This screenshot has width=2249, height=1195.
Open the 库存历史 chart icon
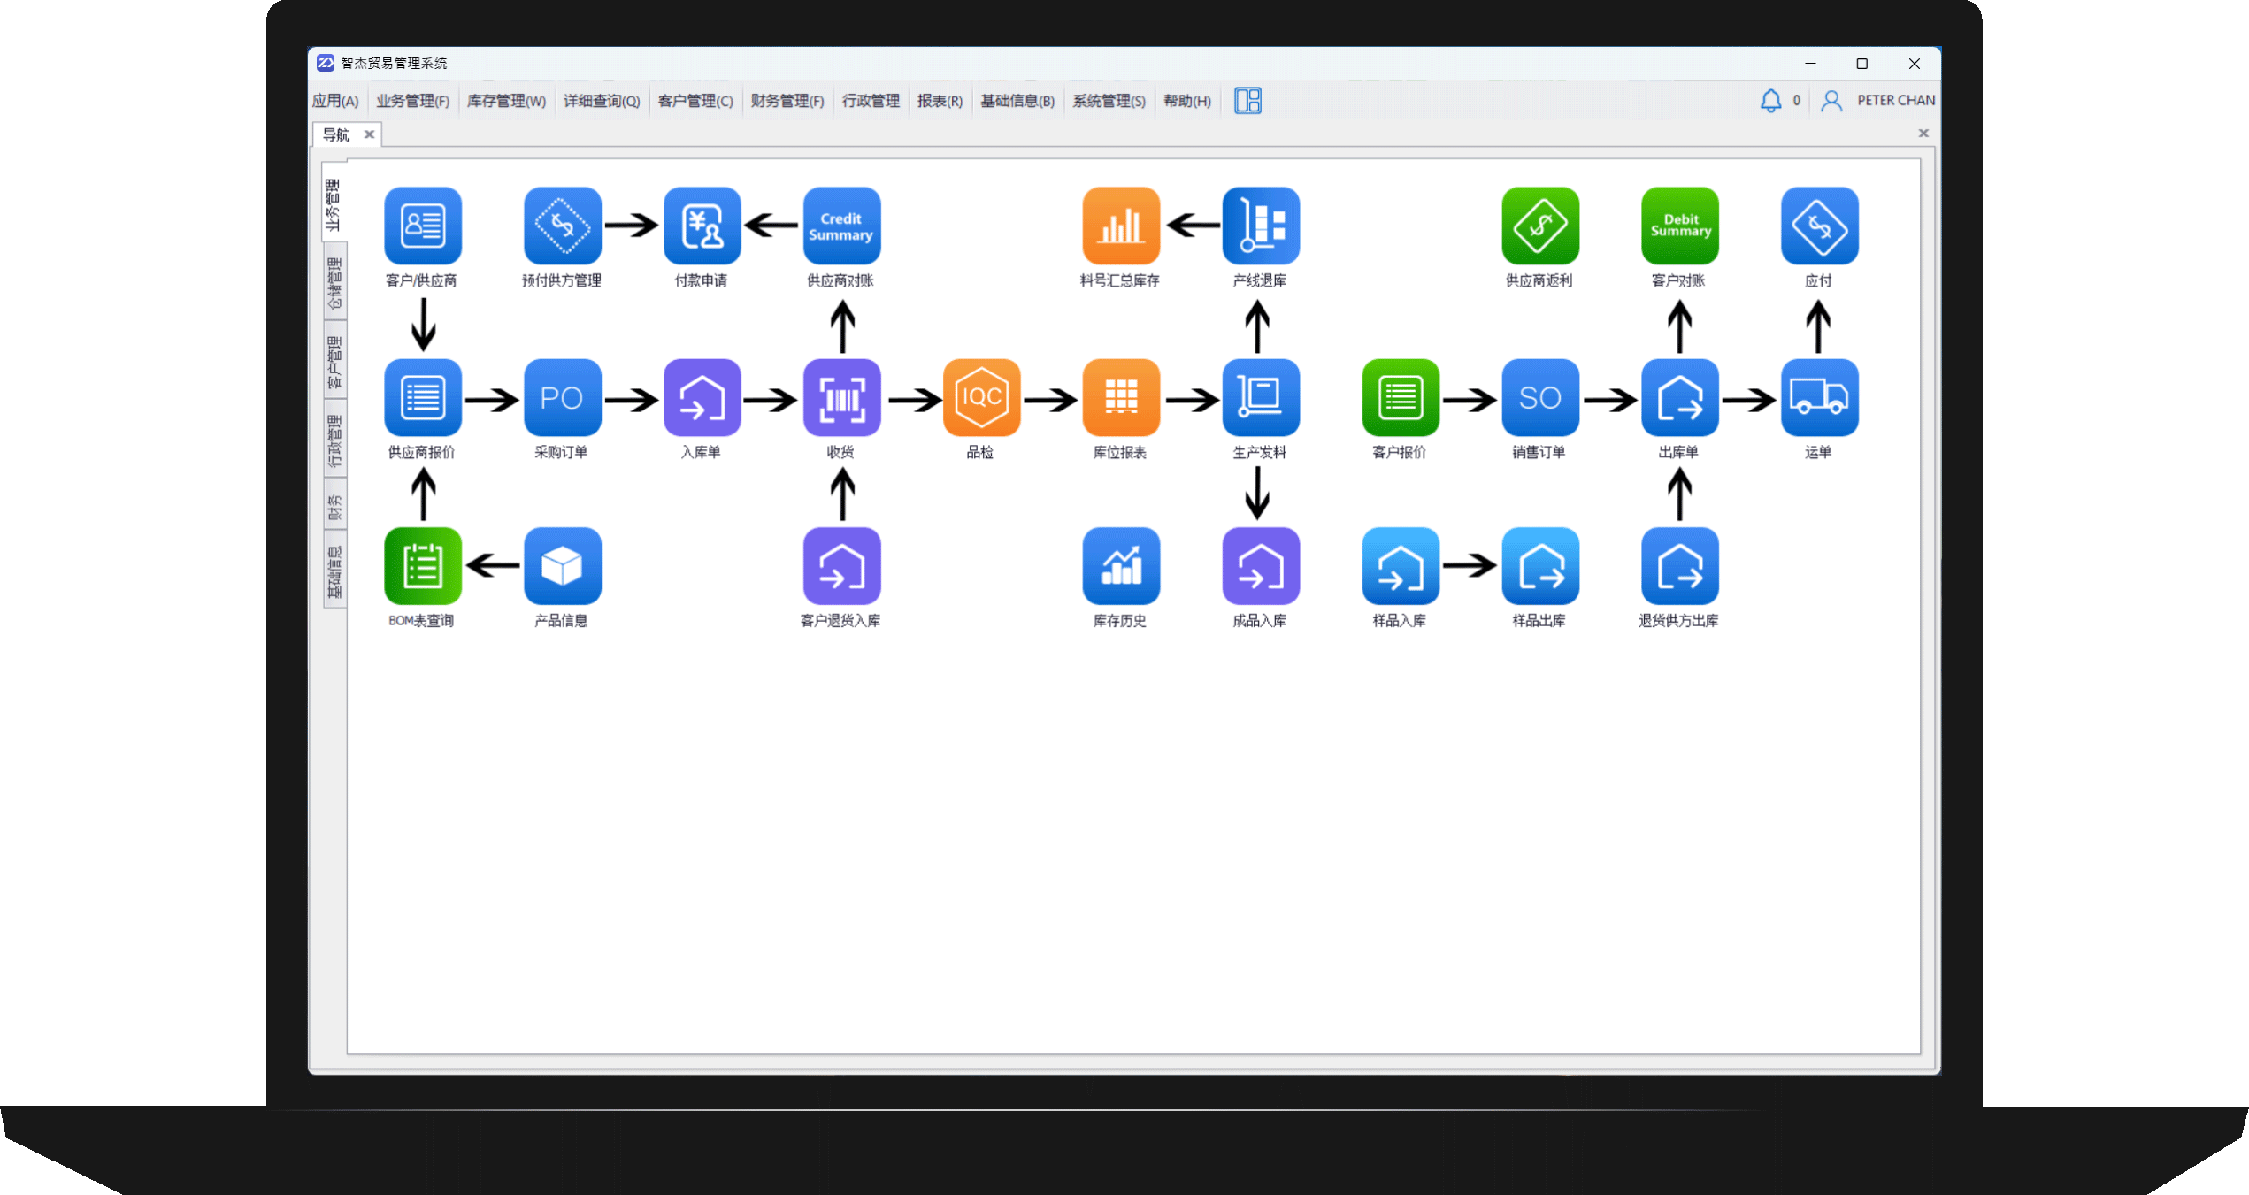(1120, 564)
